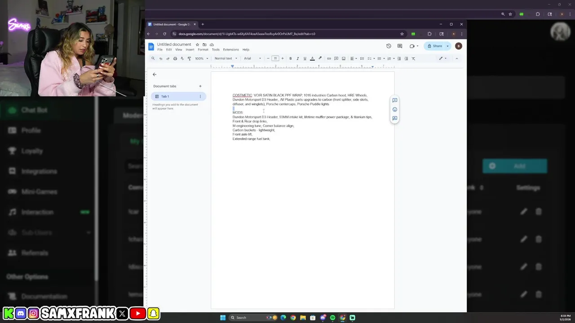Open the File menu
Viewport: 575px width, 323px height.
[x=160, y=50]
